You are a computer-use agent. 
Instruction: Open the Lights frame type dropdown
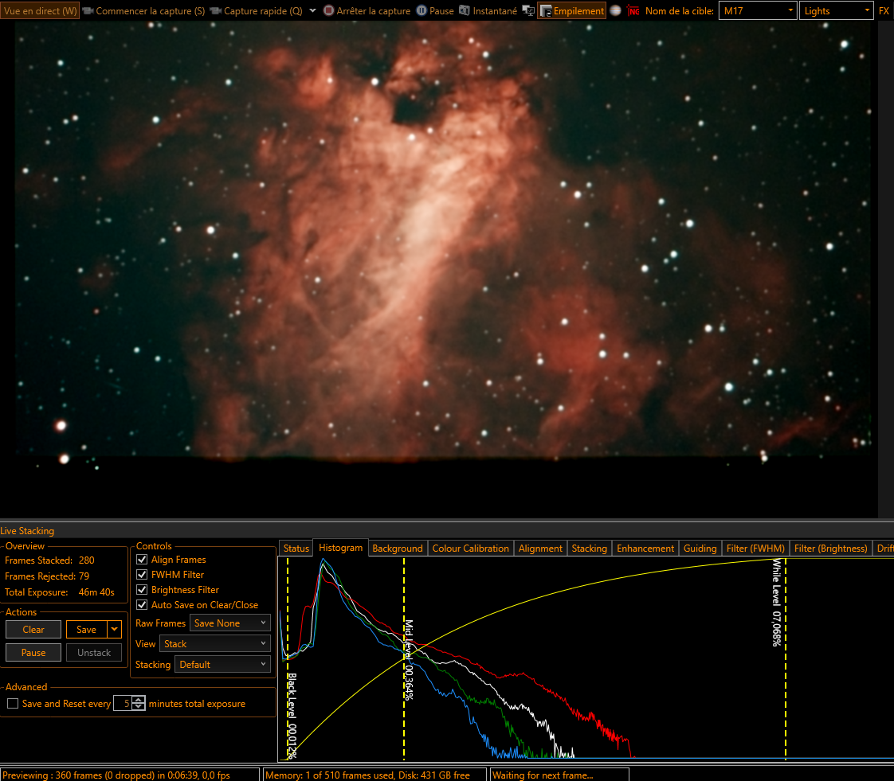point(836,11)
